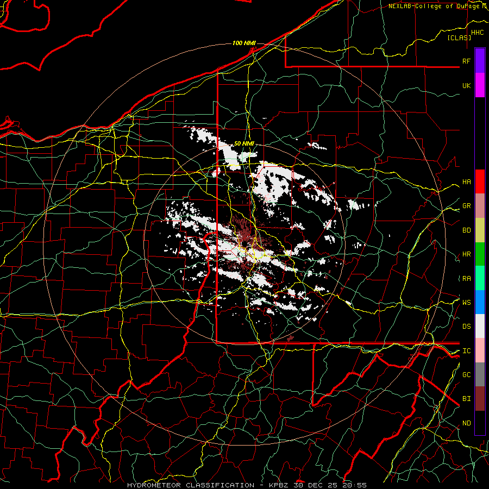
Task: Click the HA legend label
Action: (466, 181)
